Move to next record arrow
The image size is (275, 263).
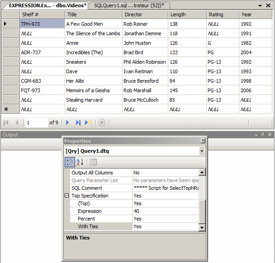click(x=67, y=122)
